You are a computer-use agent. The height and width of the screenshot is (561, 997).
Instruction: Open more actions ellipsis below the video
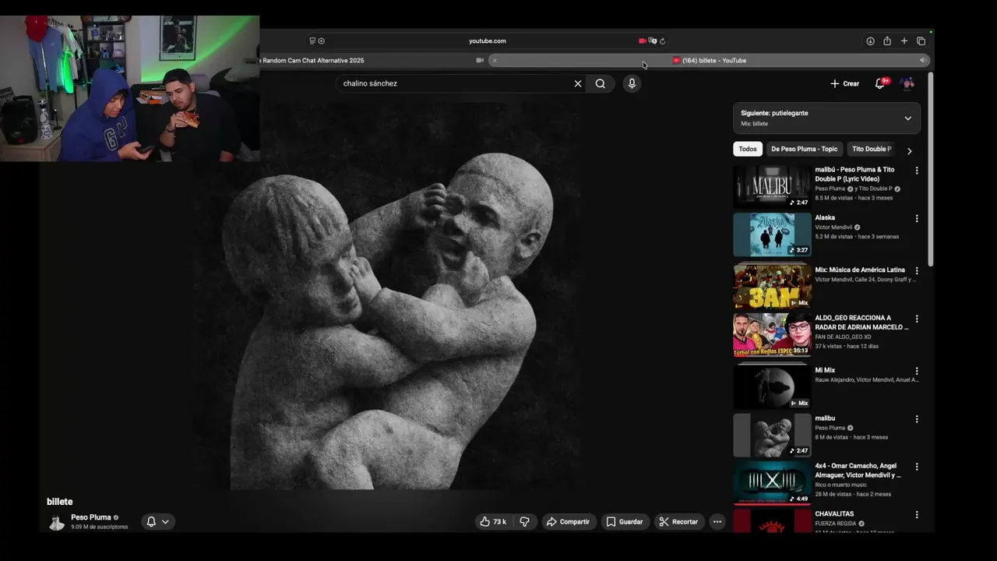click(717, 521)
